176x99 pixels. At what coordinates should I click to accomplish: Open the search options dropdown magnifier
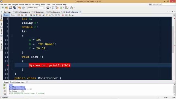coord(150,4)
